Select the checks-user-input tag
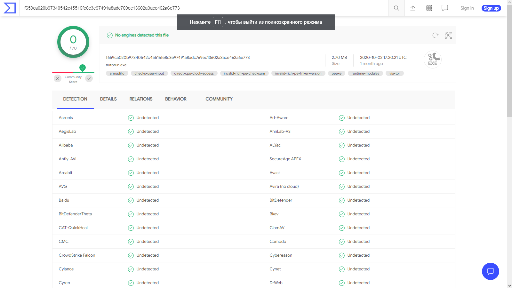Screen dimensions: 512x288 149,73
